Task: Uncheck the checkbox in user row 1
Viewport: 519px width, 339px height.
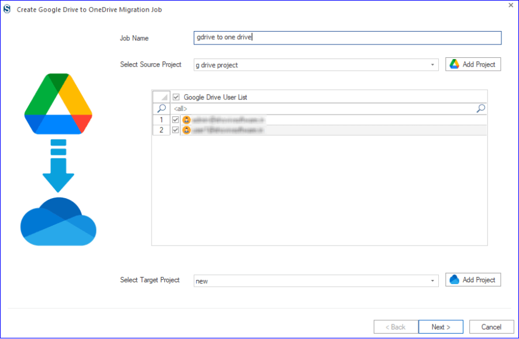Action: coord(176,120)
